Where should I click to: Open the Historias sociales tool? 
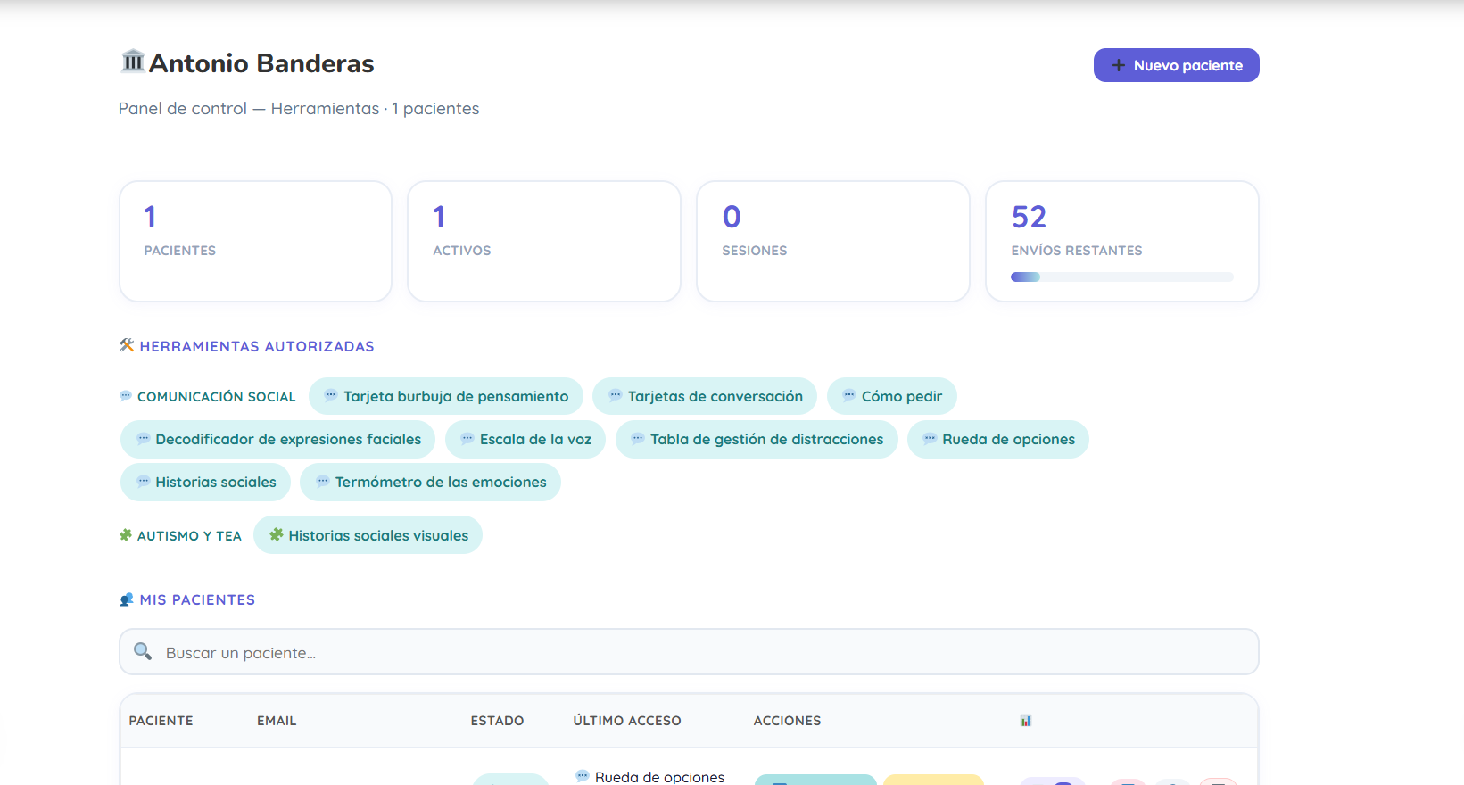pos(205,482)
